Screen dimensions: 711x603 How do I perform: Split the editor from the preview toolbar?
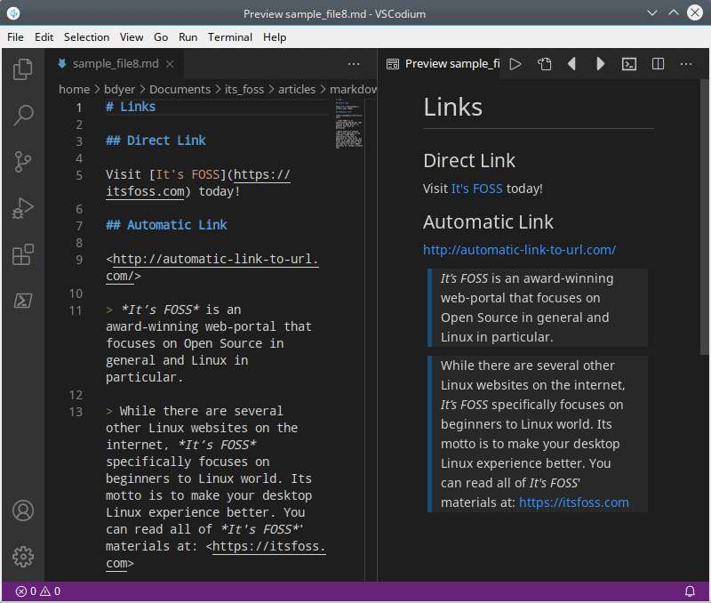point(658,64)
